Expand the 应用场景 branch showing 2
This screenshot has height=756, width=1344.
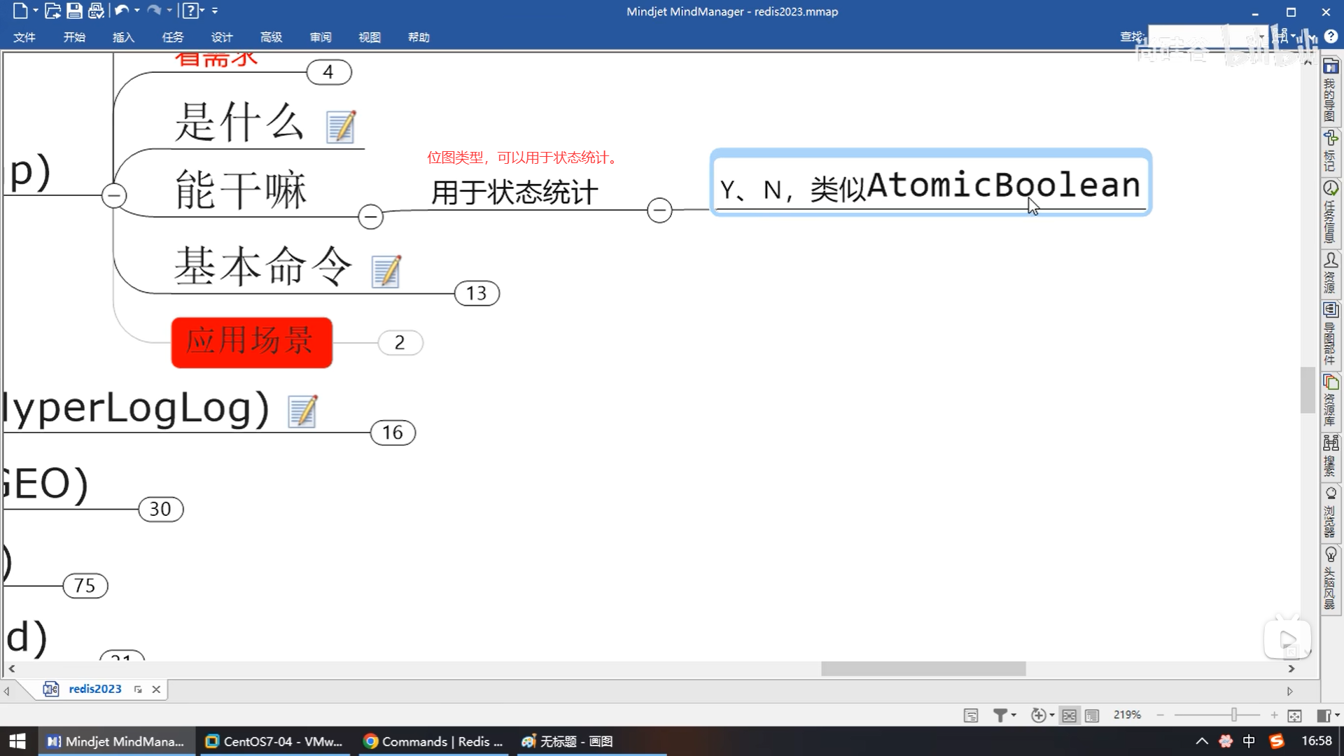400,343
